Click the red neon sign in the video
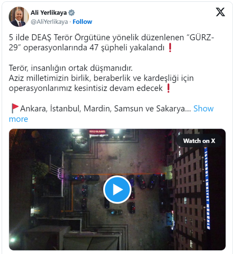This screenshot has height=254, width=233. pos(97,131)
